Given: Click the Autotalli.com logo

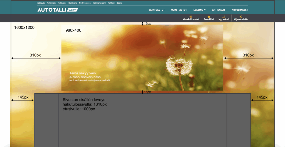Looking at the screenshot, I should pos(58,10).
